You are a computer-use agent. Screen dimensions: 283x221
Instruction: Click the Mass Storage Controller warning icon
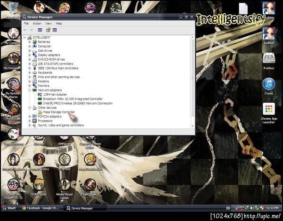coord(40,112)
